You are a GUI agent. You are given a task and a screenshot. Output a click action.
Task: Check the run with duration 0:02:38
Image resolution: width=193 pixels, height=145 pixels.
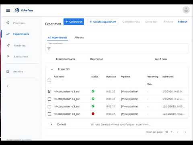49,106
